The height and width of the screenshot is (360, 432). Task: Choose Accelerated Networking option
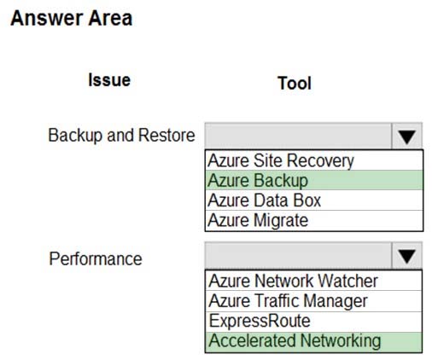pos(313,341)
